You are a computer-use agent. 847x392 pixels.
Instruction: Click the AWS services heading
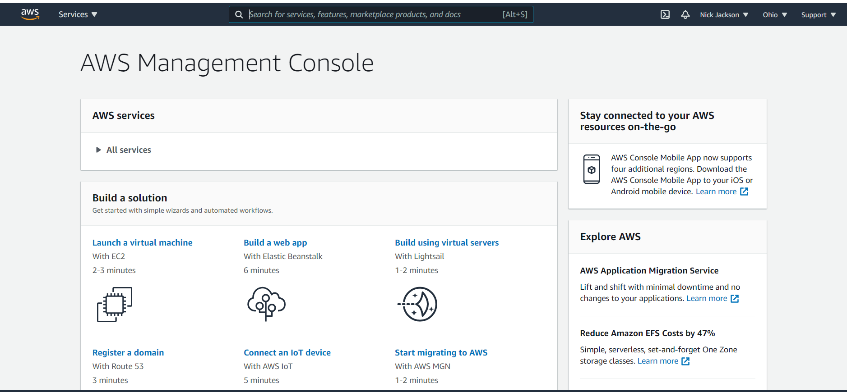124,115
